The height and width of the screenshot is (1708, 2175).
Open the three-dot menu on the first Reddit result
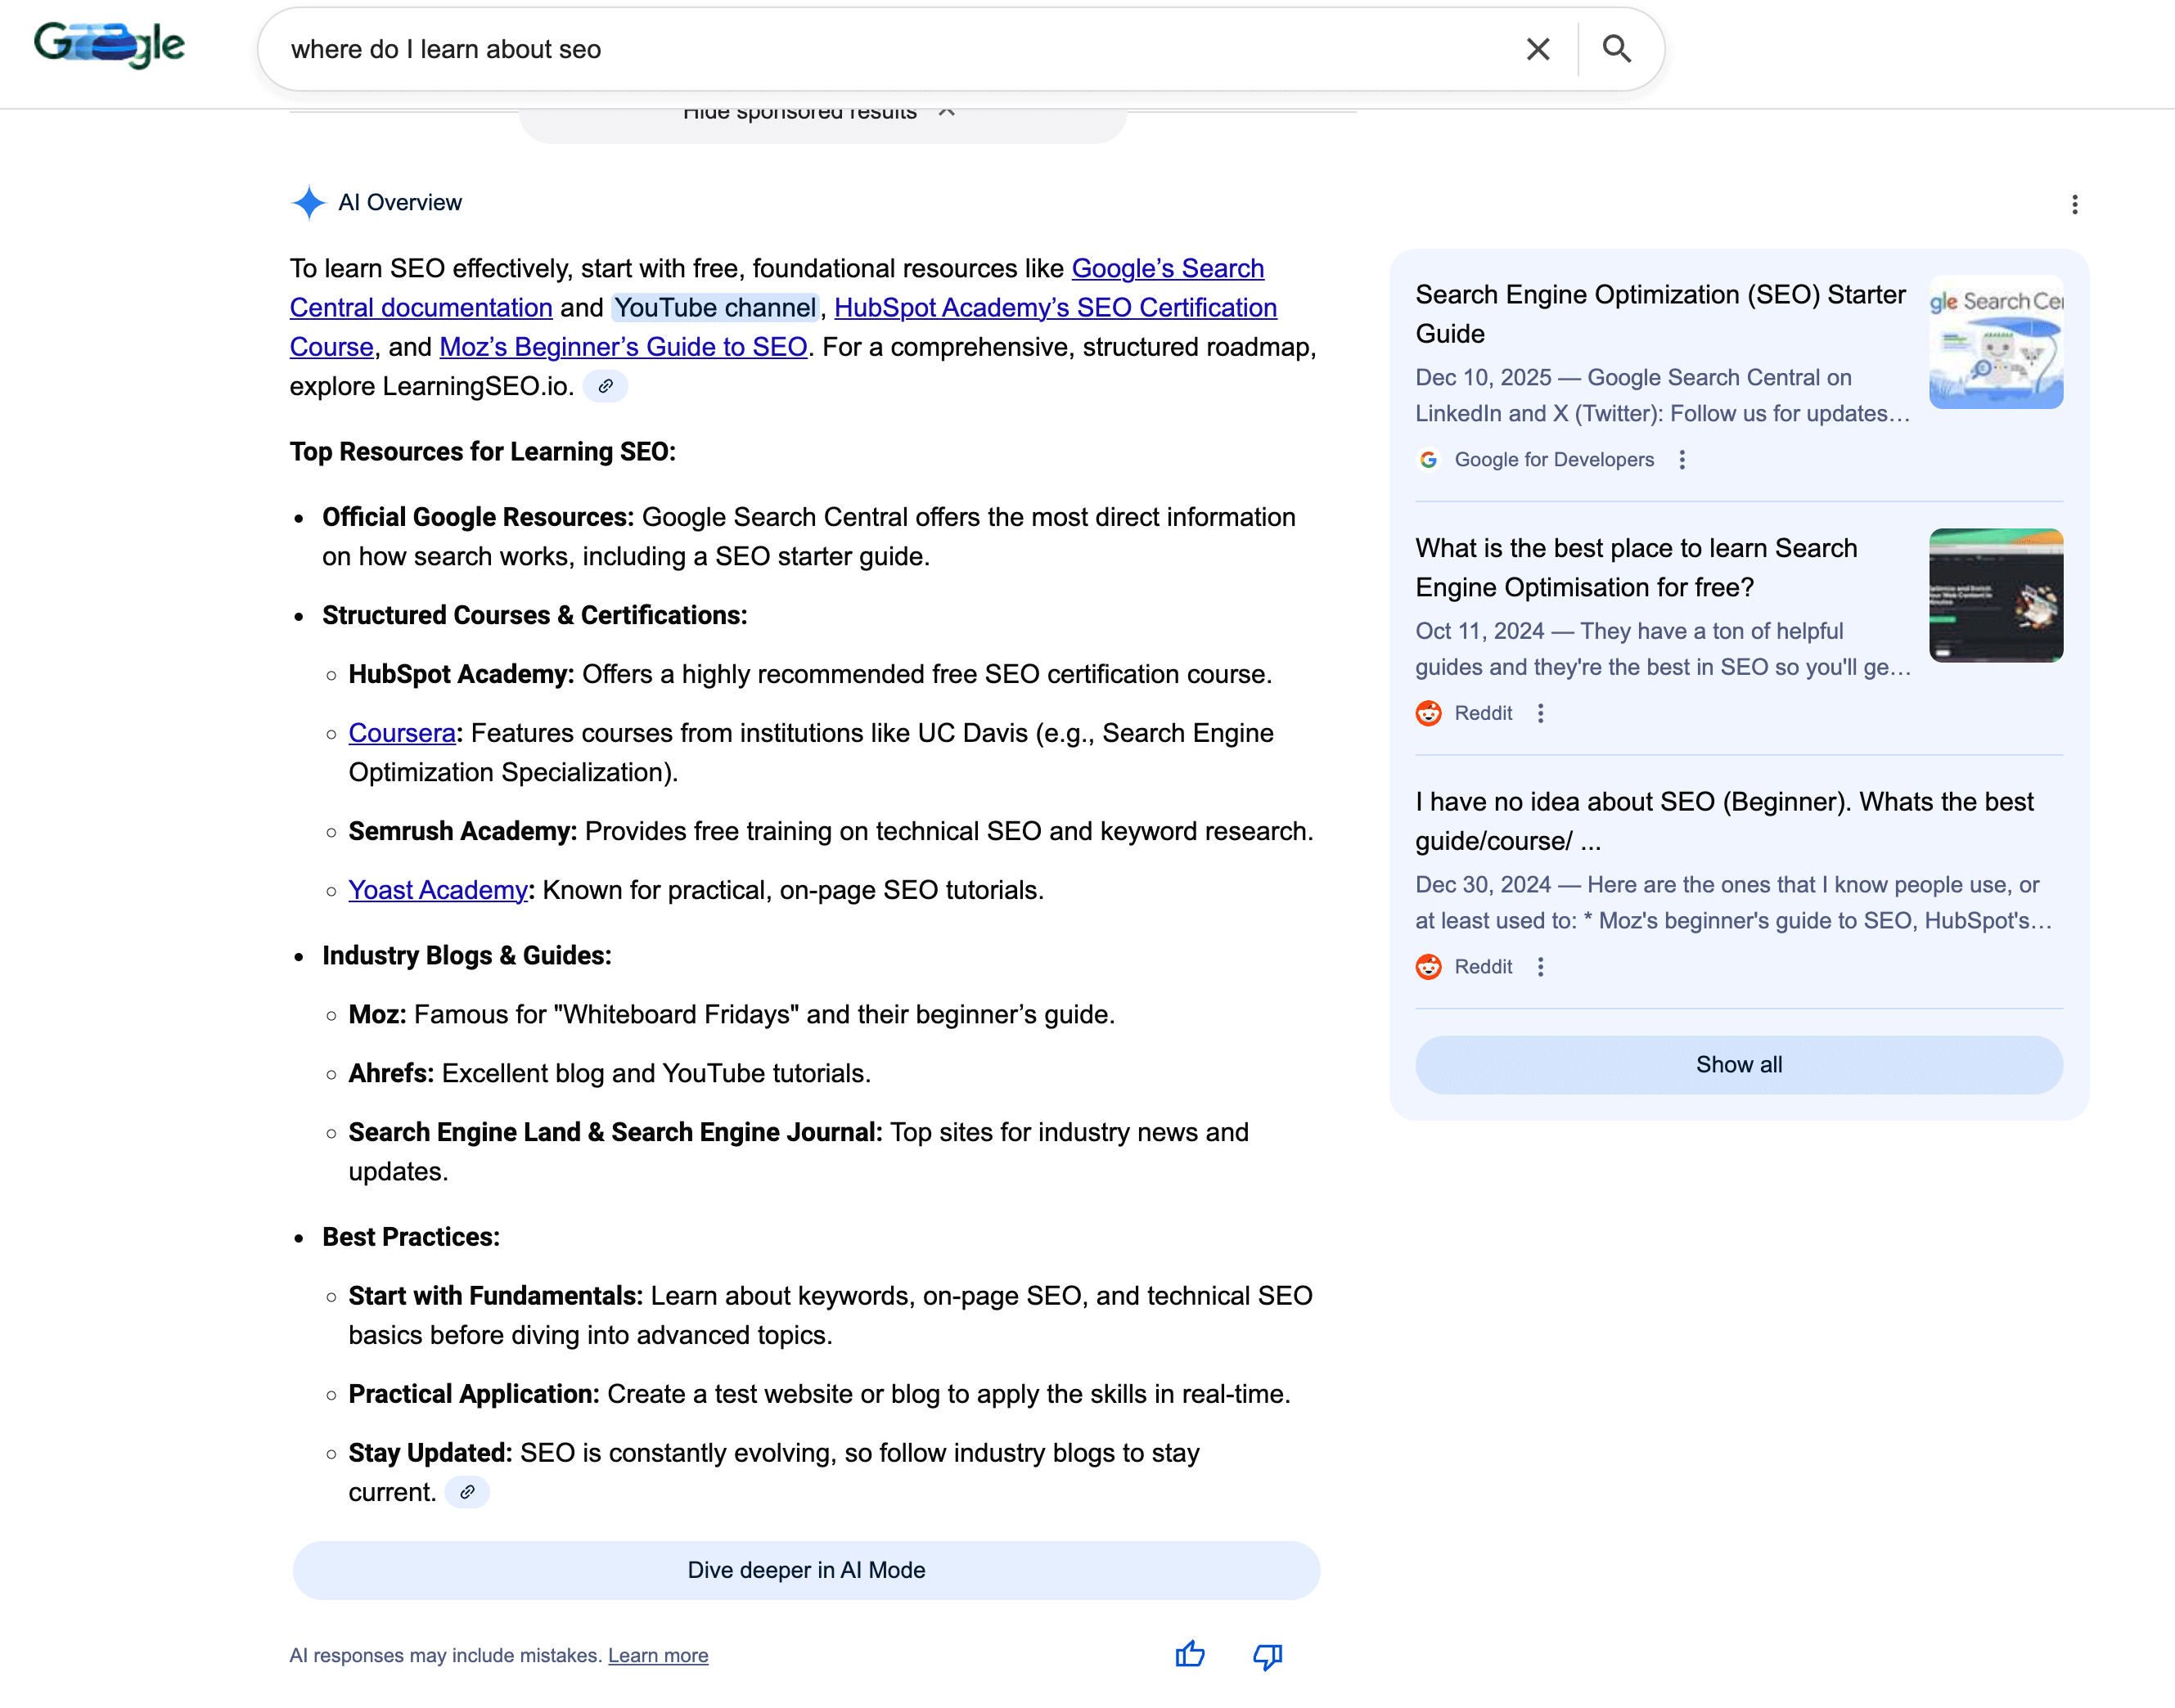click(1541, 713)
